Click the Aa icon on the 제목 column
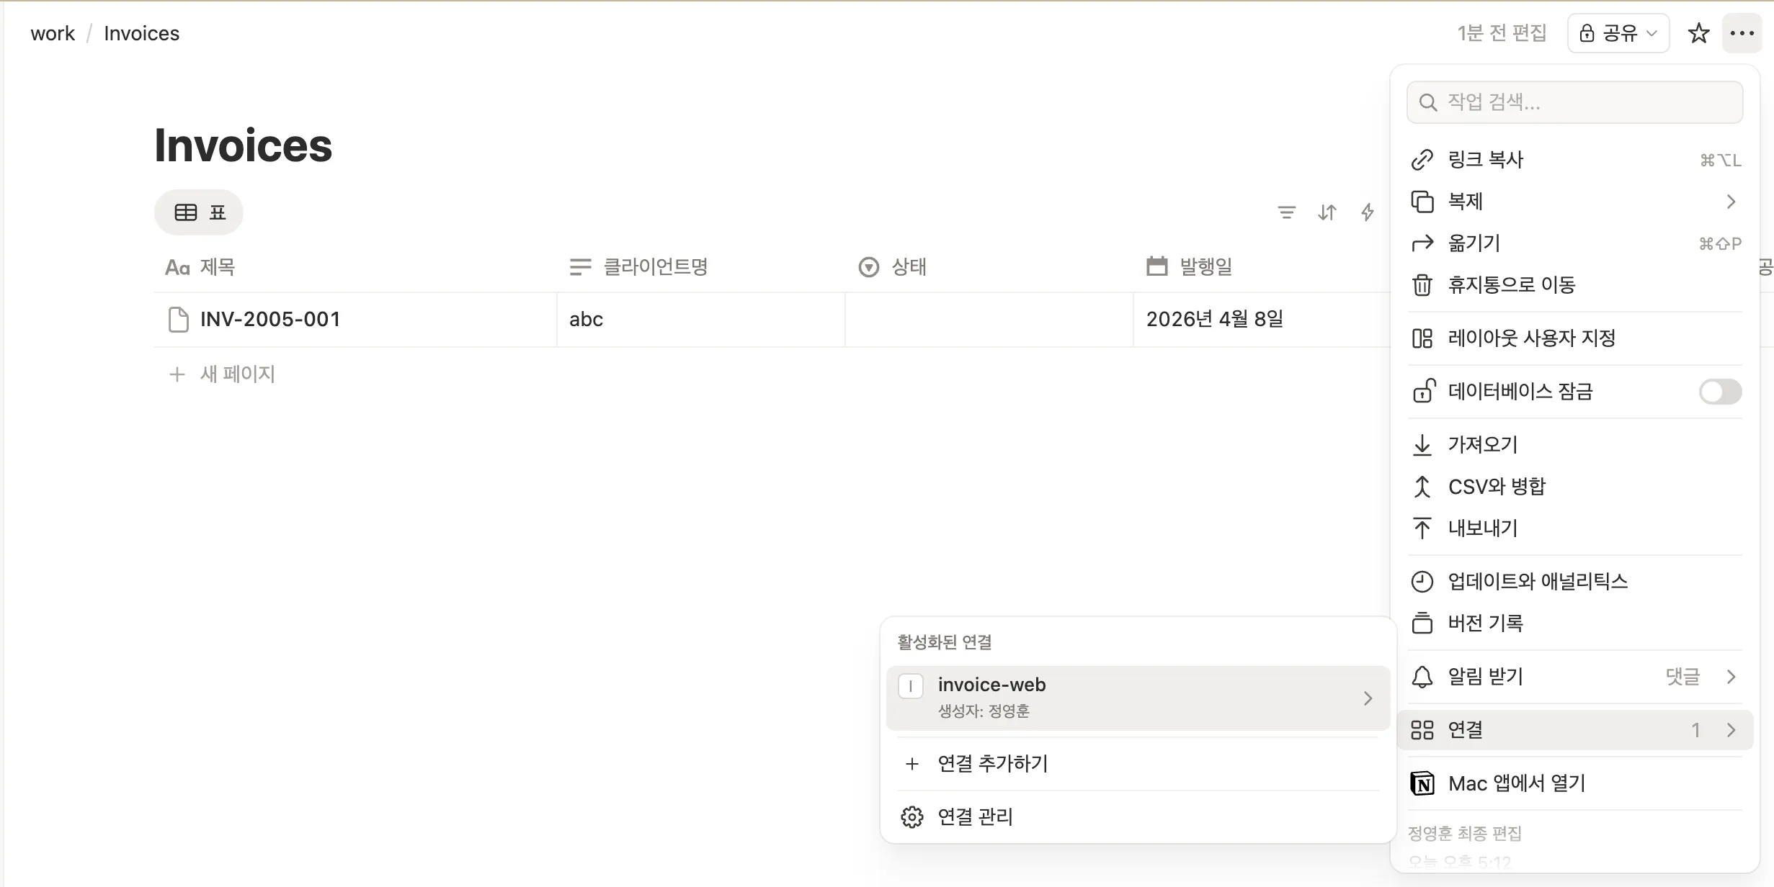 click(177, 267)
